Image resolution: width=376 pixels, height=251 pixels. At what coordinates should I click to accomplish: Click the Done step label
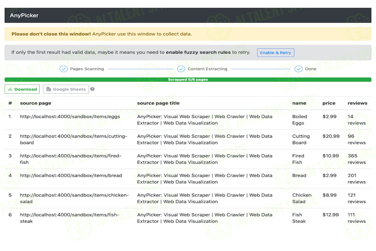click(x=311, y=69)
